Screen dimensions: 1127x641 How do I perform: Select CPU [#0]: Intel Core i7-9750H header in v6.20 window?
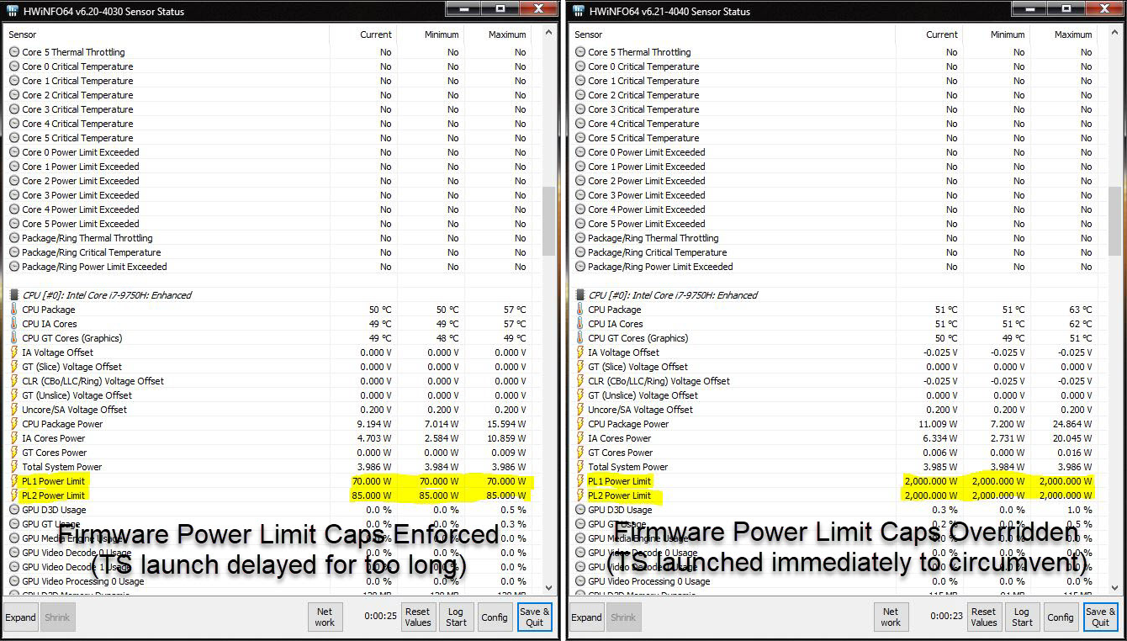point(107,295)
